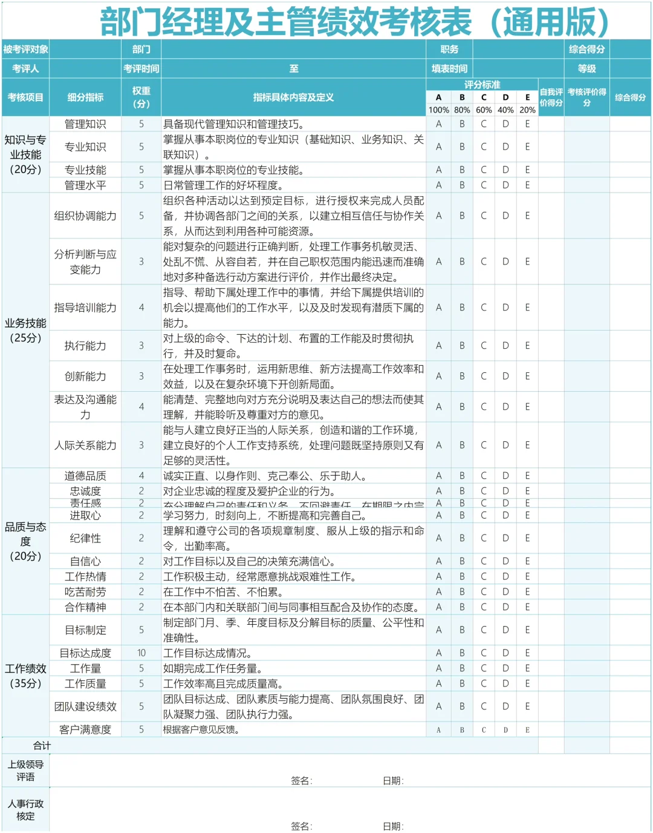Select the 知识与专业技能(20分) category cell
Image resolution: width=653 pixels, height=833 pixels.
pos(25,154)
